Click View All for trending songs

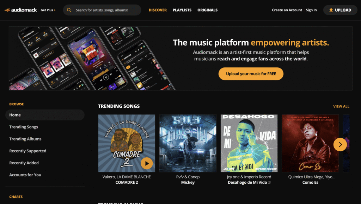click(341, 106)
